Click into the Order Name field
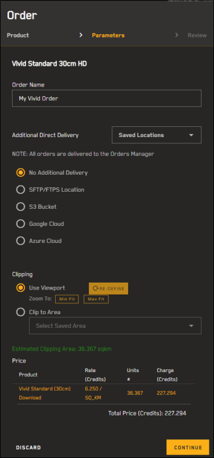 pyautogui.click(x=106, y=98)
